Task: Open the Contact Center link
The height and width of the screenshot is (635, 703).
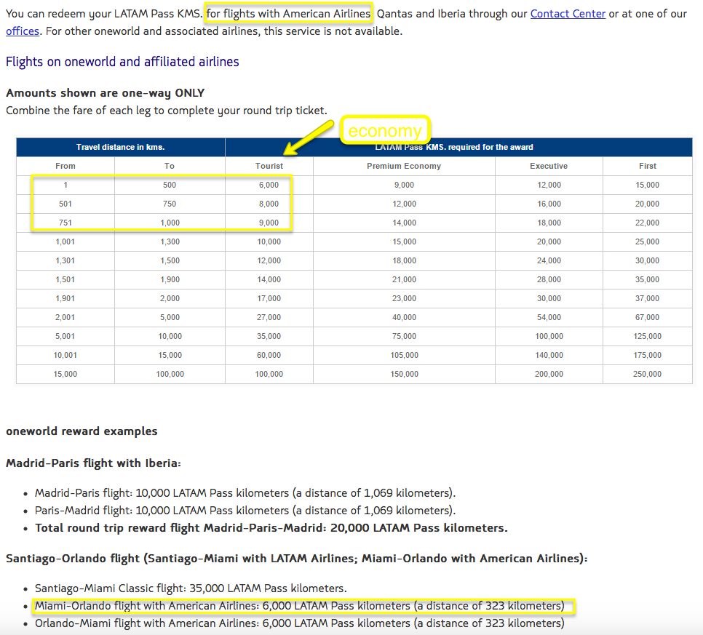Action: pyautogui.click(x=568, y=14)
